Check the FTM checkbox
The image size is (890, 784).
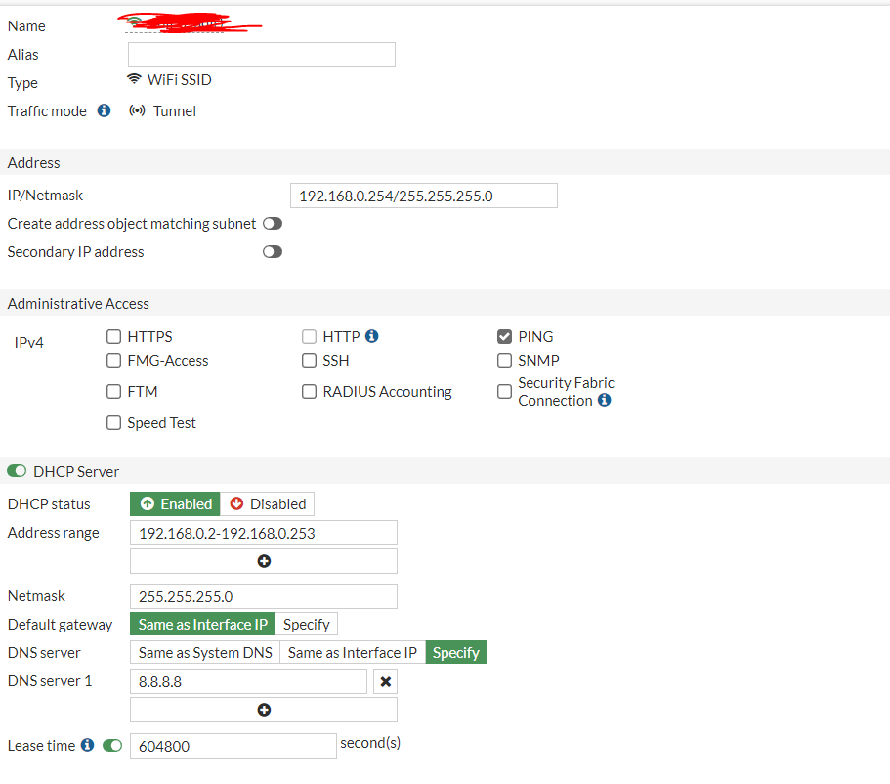click(114, 391)
